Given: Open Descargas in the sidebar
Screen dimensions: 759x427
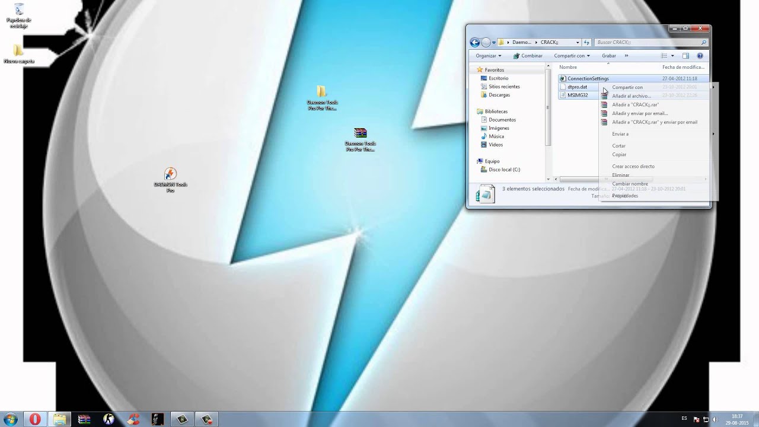Looking at the screenshot, I should tap(499, 95).
